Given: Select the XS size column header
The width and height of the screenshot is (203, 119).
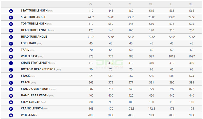Looking at the screenshot, I should tap(90, 4).
